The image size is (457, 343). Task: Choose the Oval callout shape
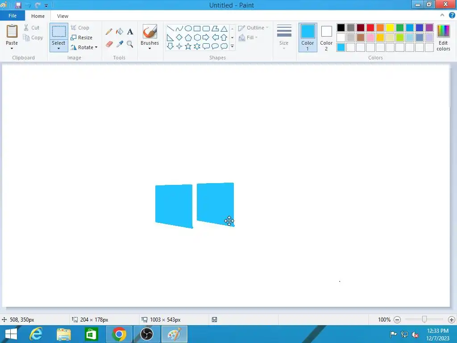215,46
